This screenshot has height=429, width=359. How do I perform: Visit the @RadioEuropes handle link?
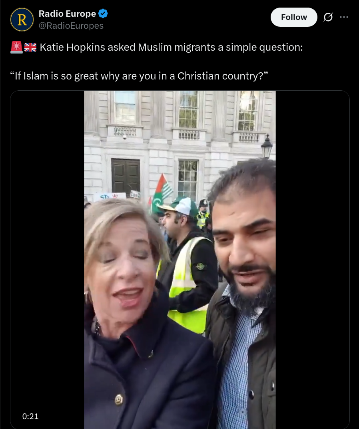point(71,26)
